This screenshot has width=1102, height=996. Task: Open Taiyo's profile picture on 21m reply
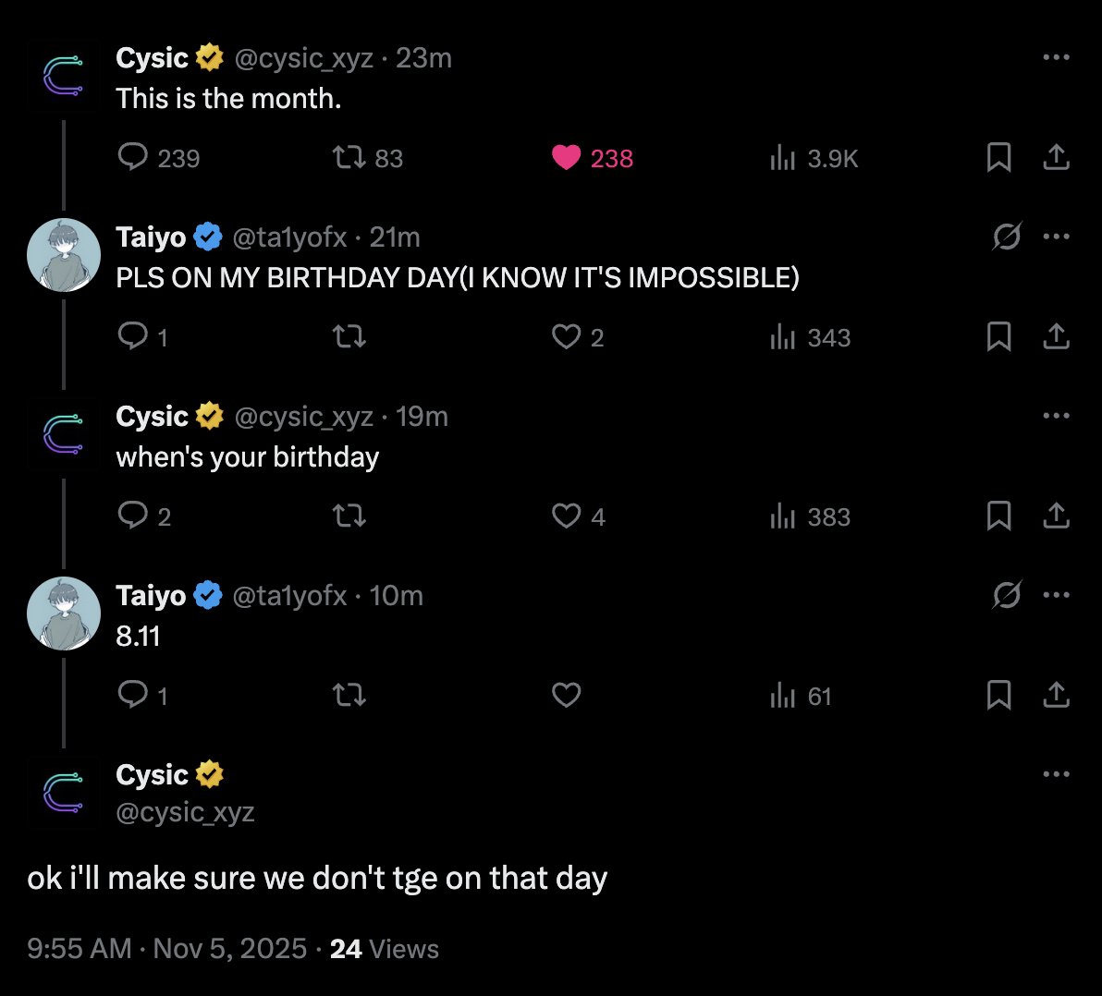(63, 255)
